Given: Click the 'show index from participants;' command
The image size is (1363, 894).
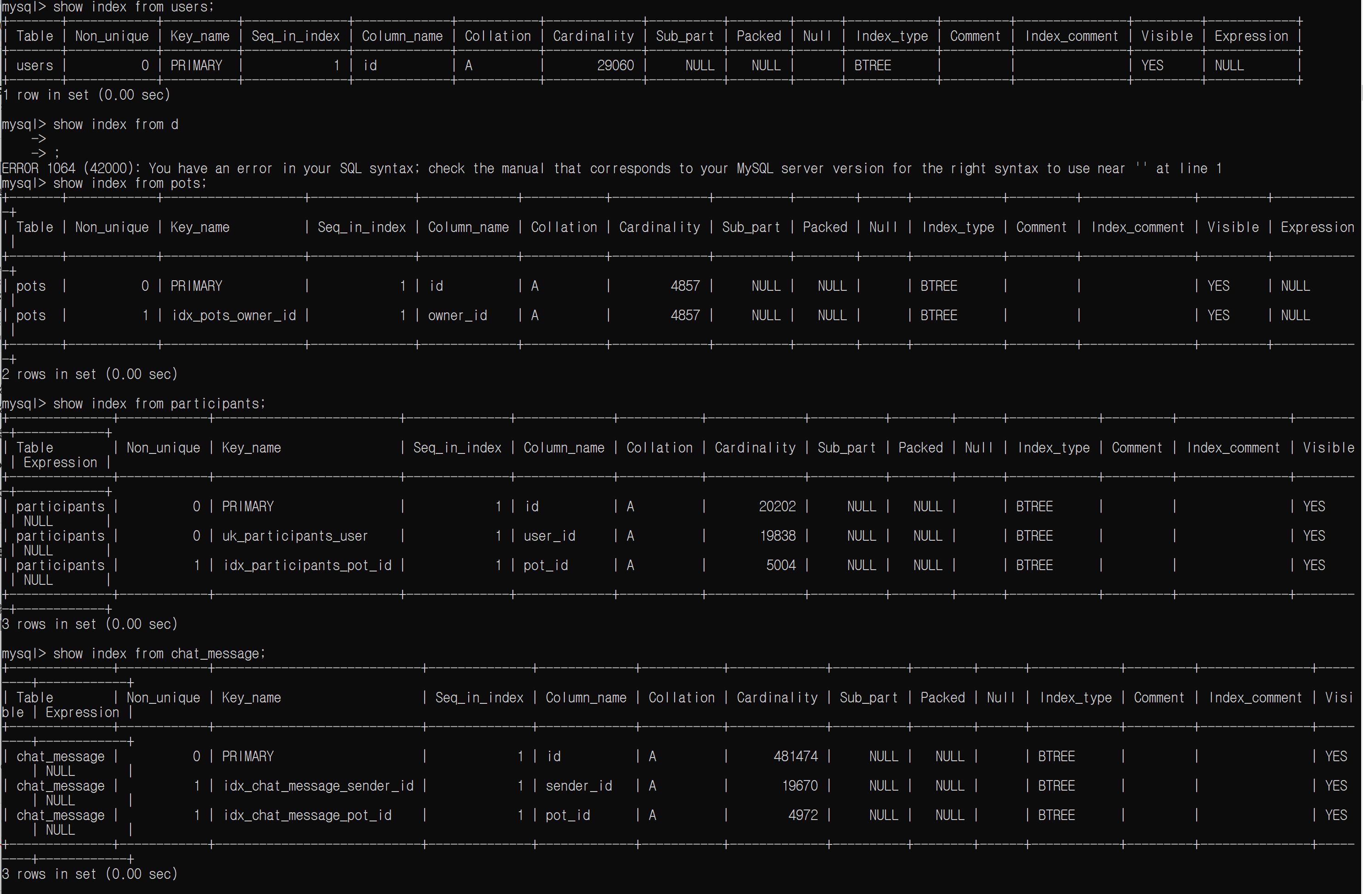Looking at the screenshot, I should tap(159, 404).
